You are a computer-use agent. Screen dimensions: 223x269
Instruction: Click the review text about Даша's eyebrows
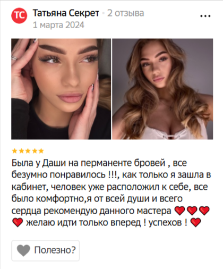pos(111,193)
